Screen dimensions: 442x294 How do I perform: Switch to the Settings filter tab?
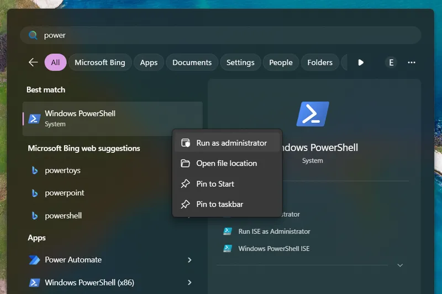[x=240, y=62]
